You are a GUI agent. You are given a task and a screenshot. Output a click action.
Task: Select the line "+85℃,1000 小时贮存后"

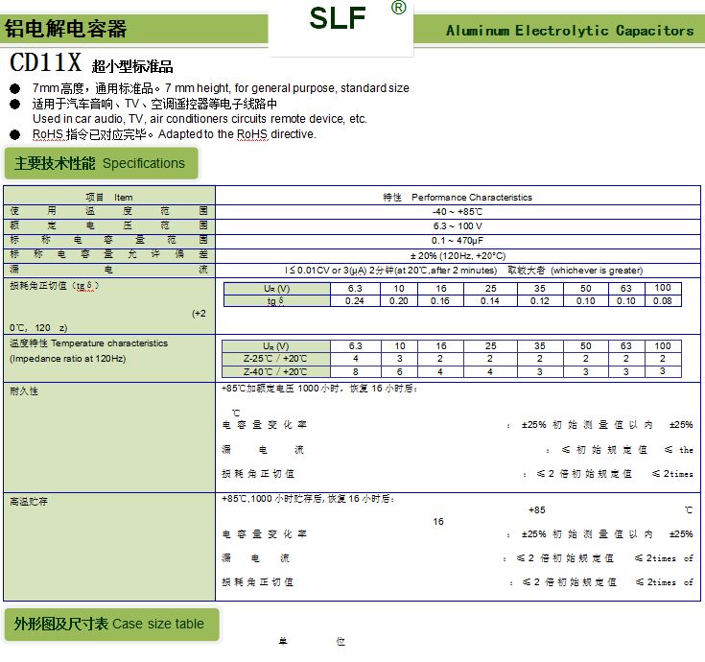pyautogui.click(x=309, y=498)
